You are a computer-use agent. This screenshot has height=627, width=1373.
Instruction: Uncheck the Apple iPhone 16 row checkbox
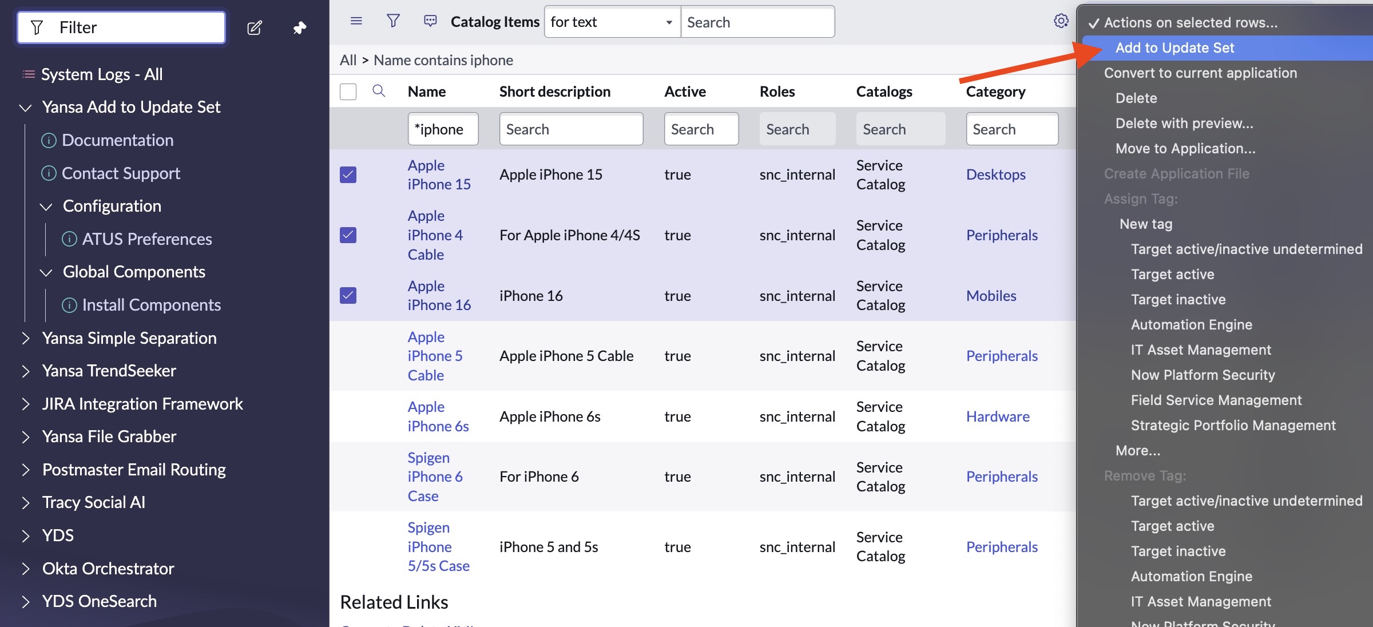click(x=348, y=295)
